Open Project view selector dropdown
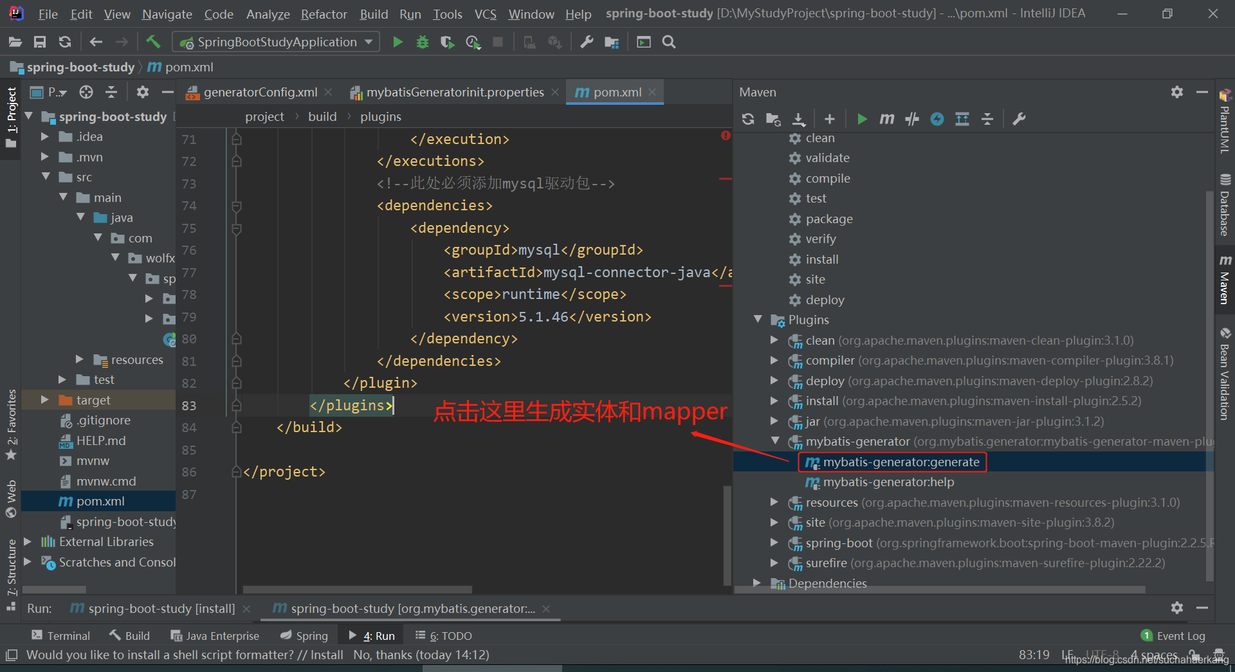The height and width of the screenshot is (672, 1235). [49, 92]
